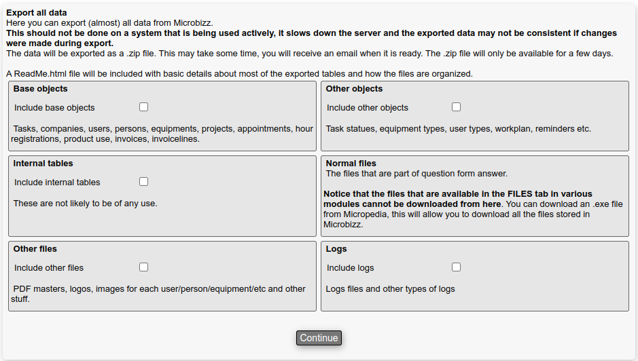The image size is (638, 361).
Task: Click the "Other files" section heading
Action: pos(35,249)
